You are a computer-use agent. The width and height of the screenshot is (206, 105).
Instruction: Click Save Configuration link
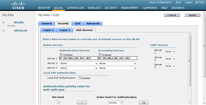pyautogui.click(x=160, y=2)
